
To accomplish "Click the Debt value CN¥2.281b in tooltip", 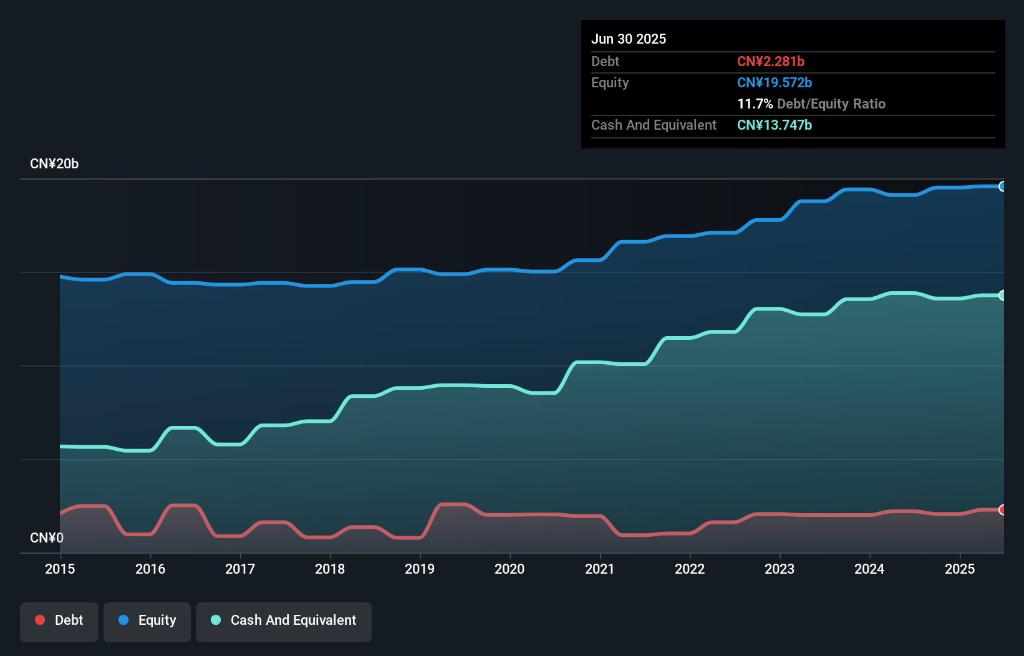I will 771,61.
